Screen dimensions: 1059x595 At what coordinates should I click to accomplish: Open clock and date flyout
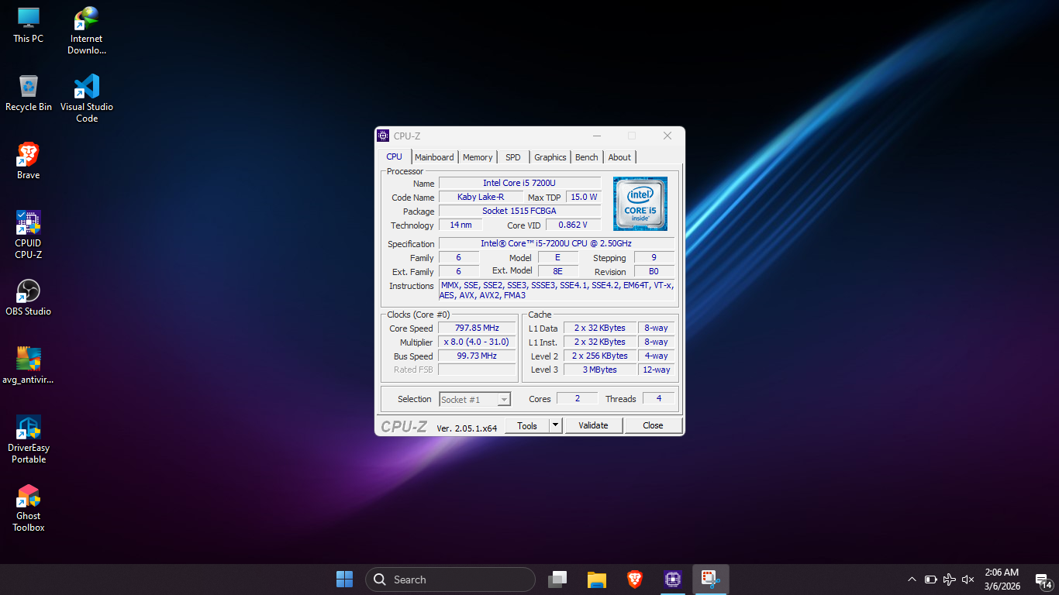coord(1002,580)
